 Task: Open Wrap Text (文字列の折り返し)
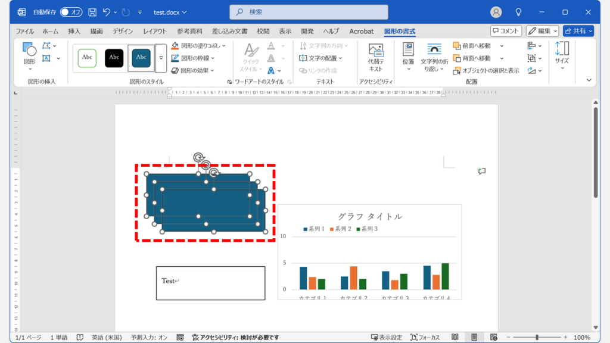click(x=434, y=57)
